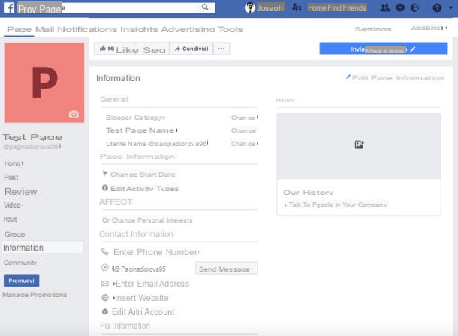Open the three-dots more options button

(221, 49)
